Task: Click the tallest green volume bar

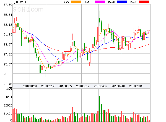Action: pyautogui.click(x=100, y=109)
